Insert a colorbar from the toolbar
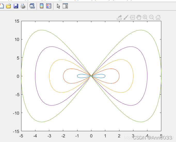Screen dimensions: 176x142 [x=42, y=6]
